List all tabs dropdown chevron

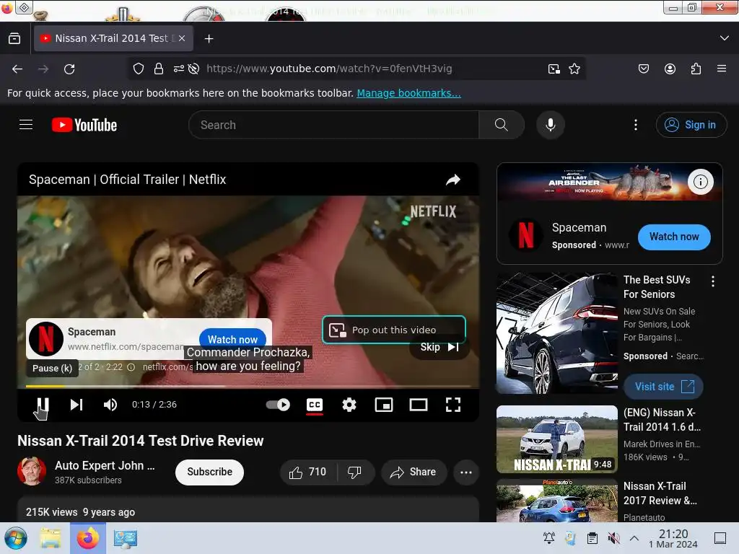click(x=725, y=38)
